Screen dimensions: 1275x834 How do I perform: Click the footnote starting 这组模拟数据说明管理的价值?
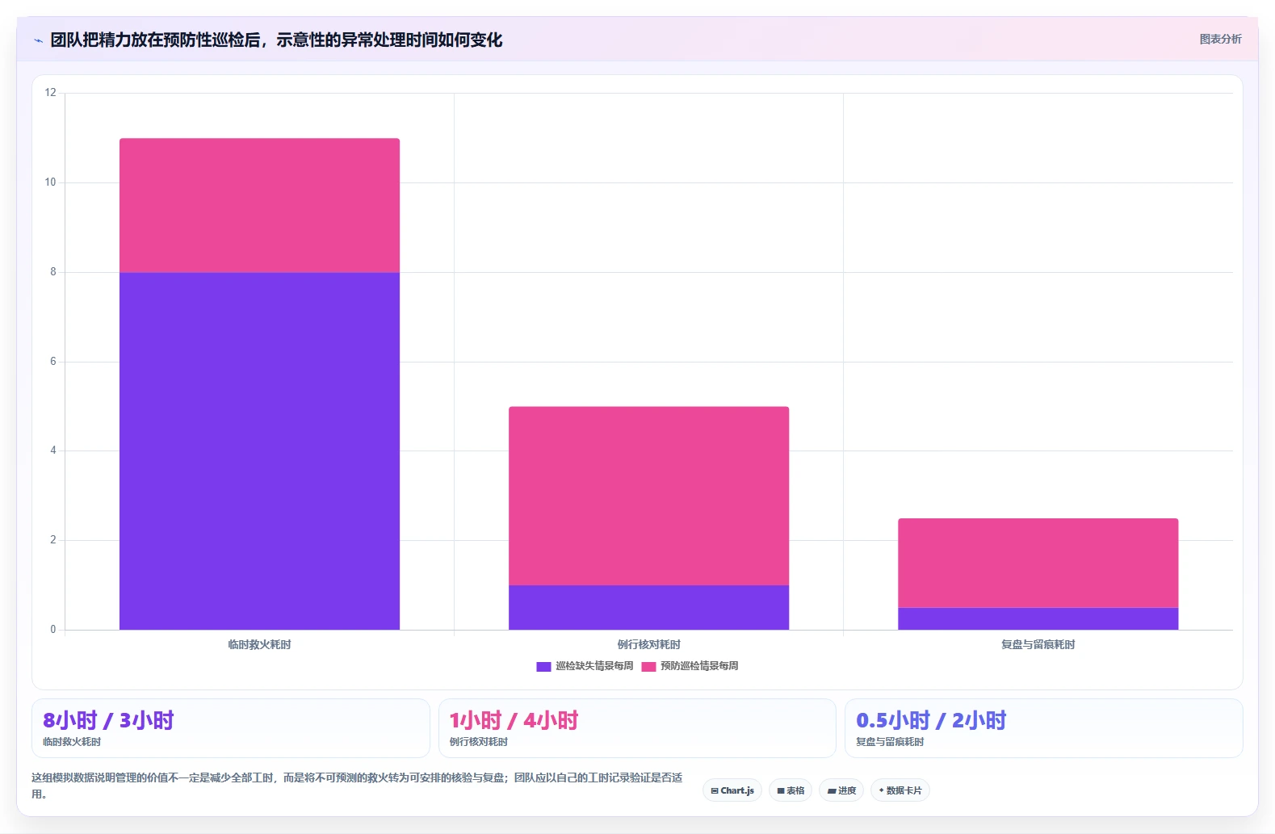click(x=357, y=786)
